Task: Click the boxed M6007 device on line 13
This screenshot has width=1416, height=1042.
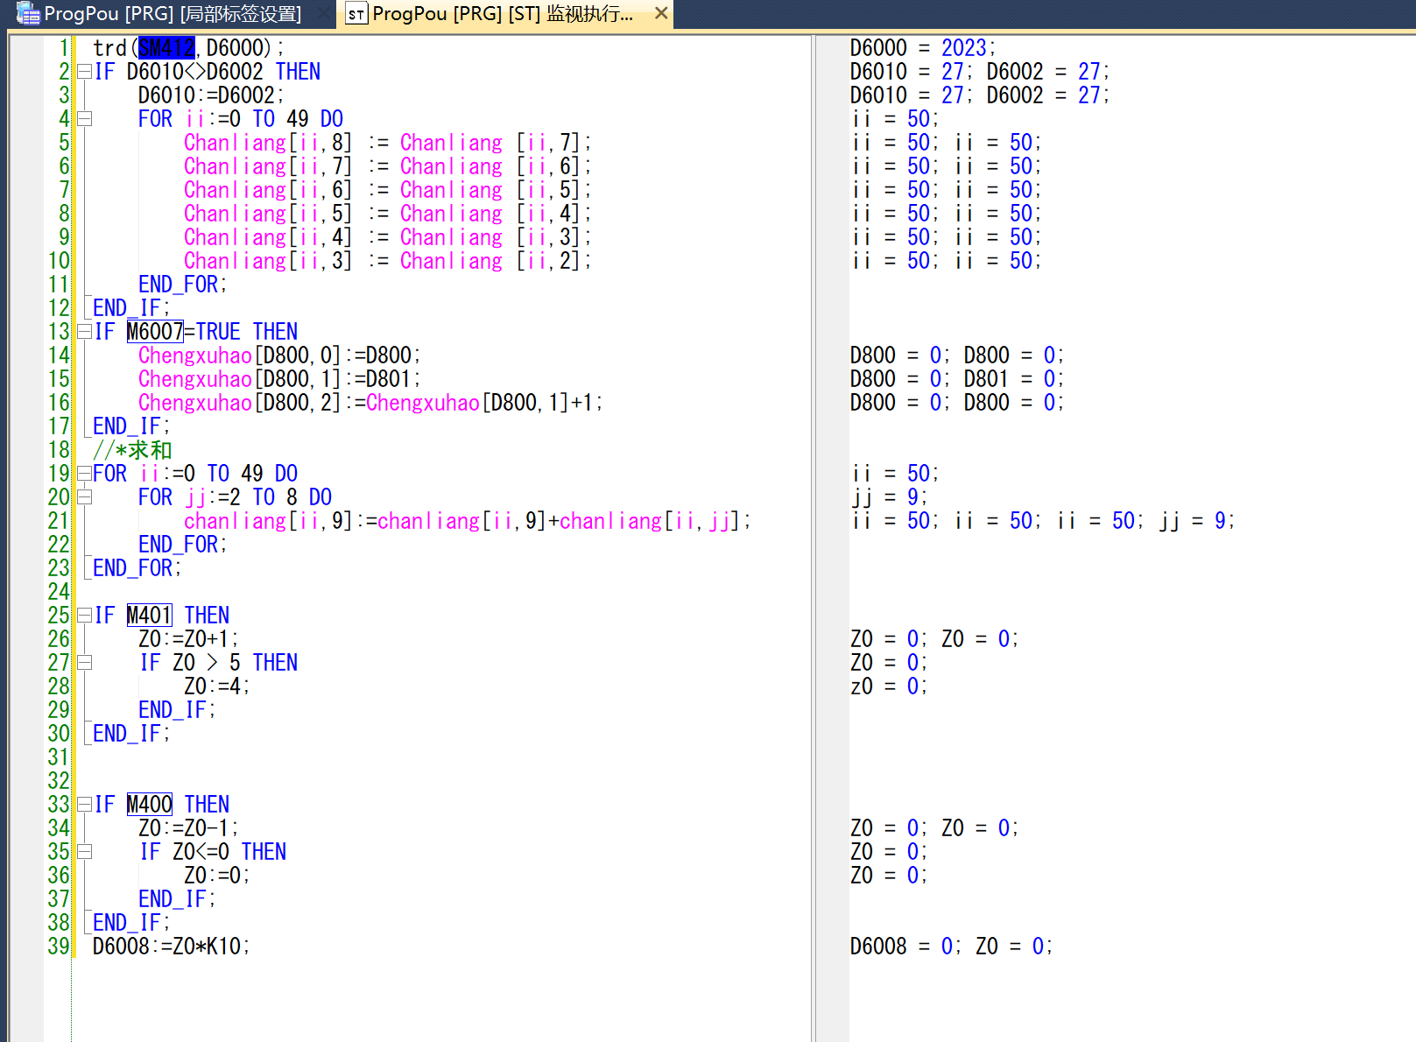Action: pyautogui.click(x=155, y=332)
